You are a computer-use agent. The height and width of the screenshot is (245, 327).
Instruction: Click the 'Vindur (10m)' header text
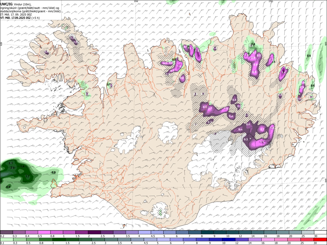point(22,4)
